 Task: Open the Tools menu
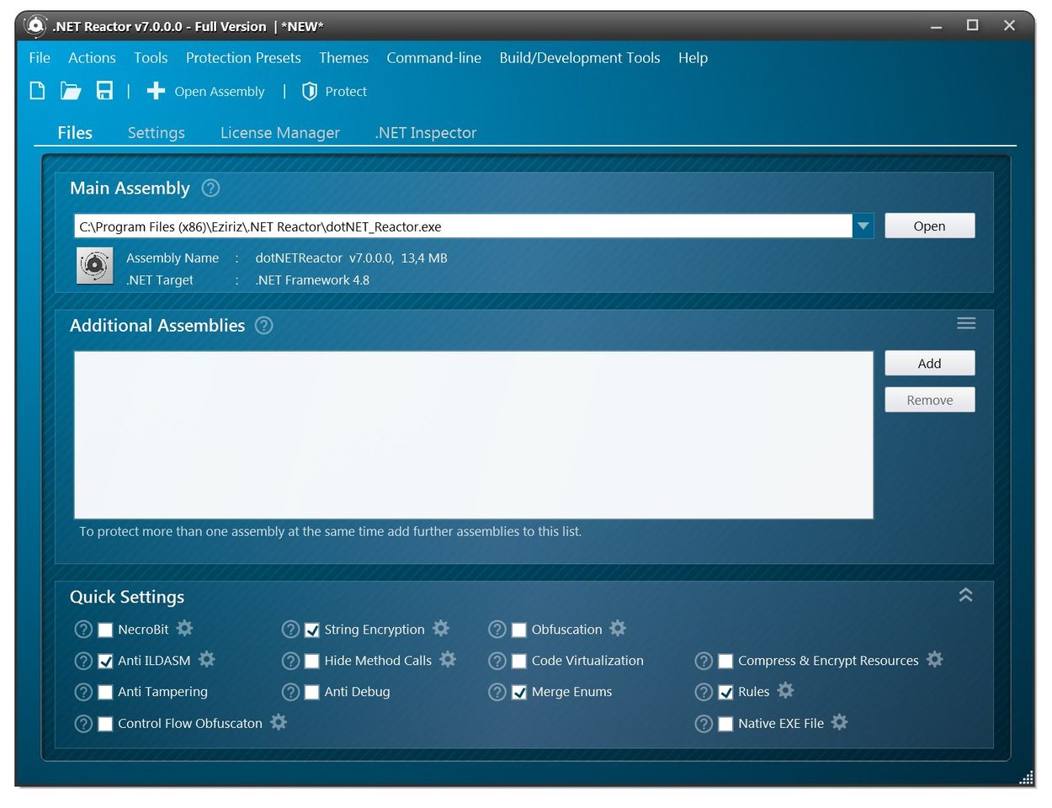[151, 57]
